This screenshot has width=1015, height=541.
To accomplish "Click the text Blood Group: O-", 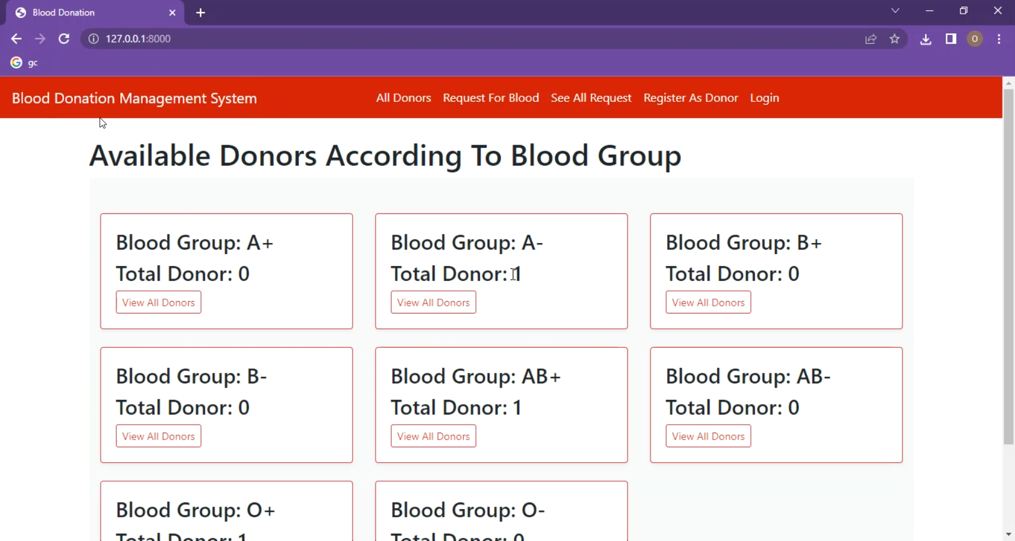I will pyautogui.click(x=468, y=510).
